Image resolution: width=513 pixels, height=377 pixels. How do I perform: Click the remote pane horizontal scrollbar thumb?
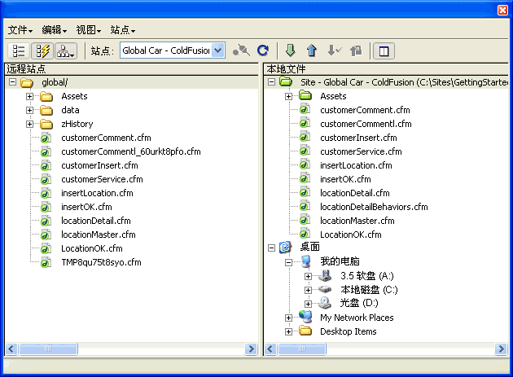click(x=49, y=349)
